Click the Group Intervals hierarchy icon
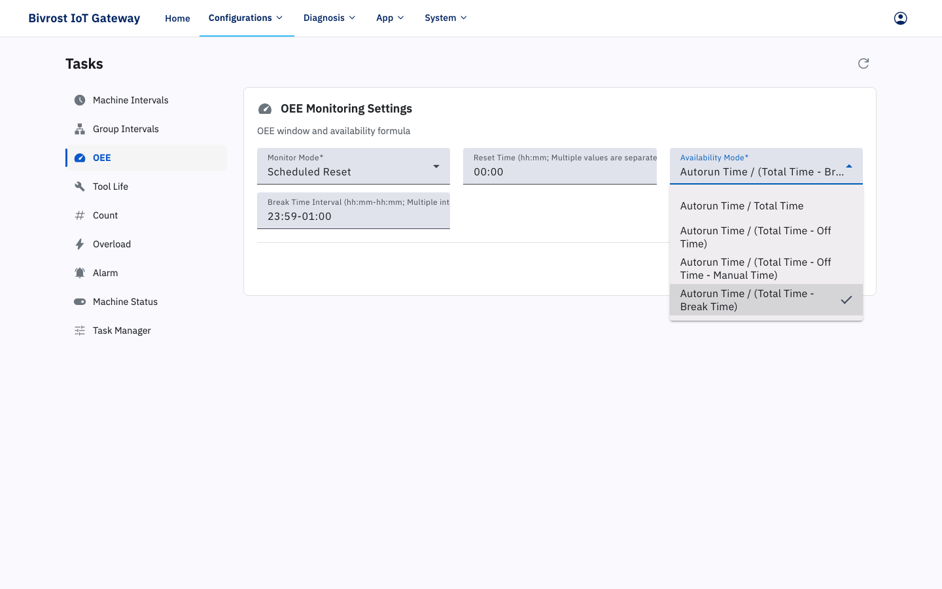 tap(80, 129)
